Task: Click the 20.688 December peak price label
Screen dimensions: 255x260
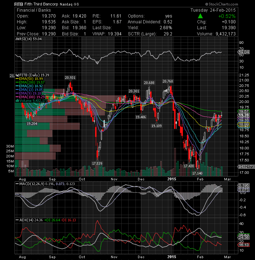Action: point(149,83)
